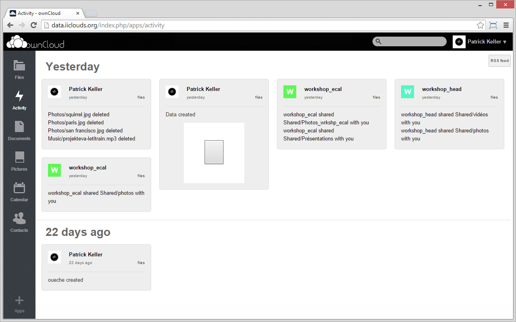Click the RSS feed button
The width and height of the screenshot is (516, 322).
pos(499,61)
